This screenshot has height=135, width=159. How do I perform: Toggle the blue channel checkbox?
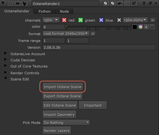[101, 20]
